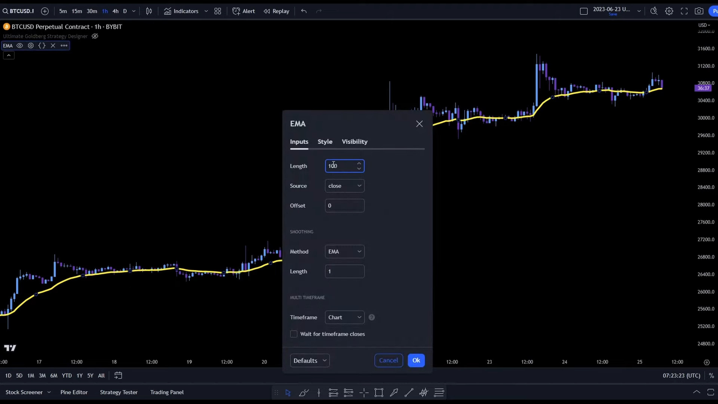Screen dimensions: 718x404
Task: Start bar Replay mode
Action: (x=276, y=11)
